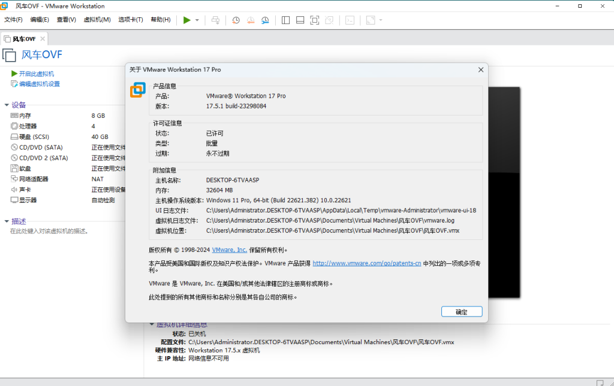Open the 帮助(H) menu

point(161,20)
